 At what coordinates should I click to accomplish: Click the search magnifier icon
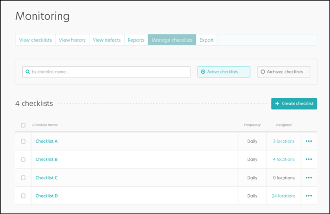pyautogui.click(x=27, y=72)
